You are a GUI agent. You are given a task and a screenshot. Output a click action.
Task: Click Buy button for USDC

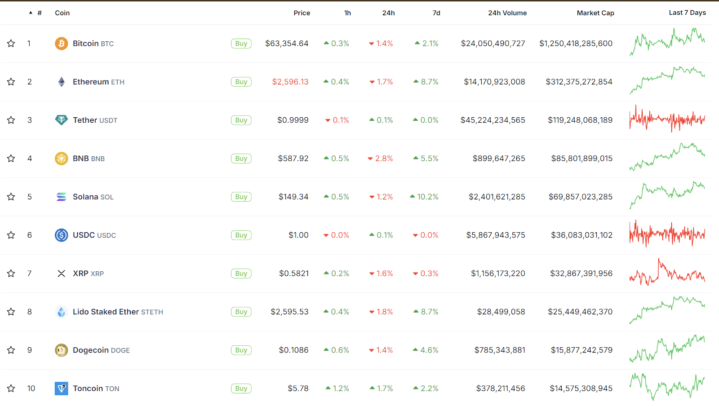[241, 235]
